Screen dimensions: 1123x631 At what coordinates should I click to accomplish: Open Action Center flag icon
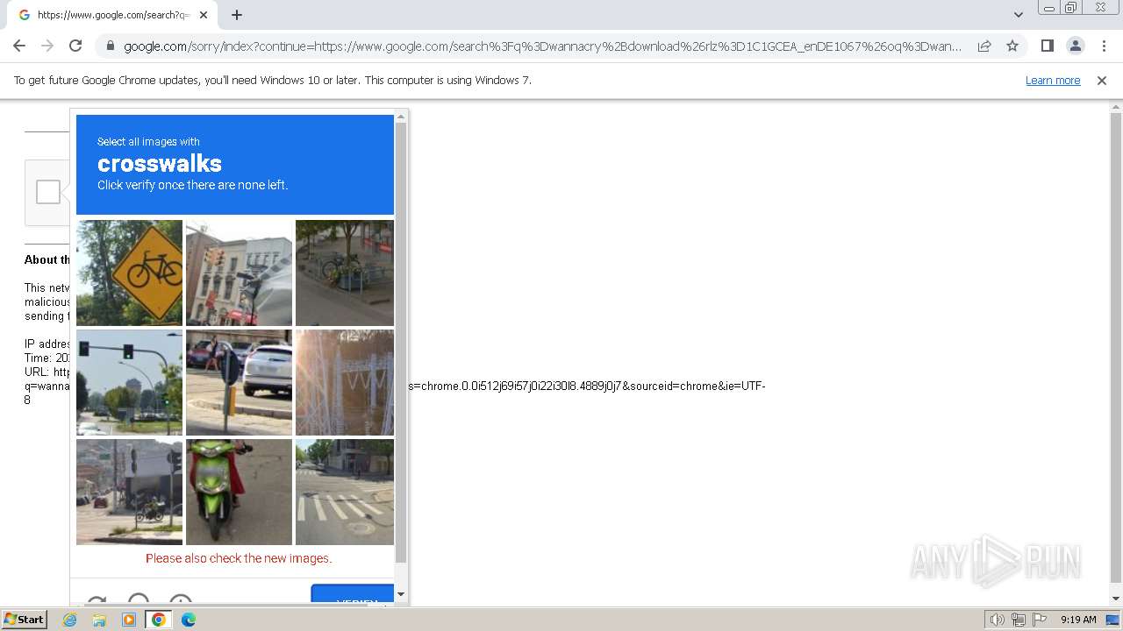(x=1038, y=620)
